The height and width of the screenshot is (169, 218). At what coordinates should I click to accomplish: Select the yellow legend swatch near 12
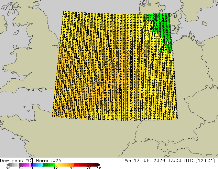[56, 165]
